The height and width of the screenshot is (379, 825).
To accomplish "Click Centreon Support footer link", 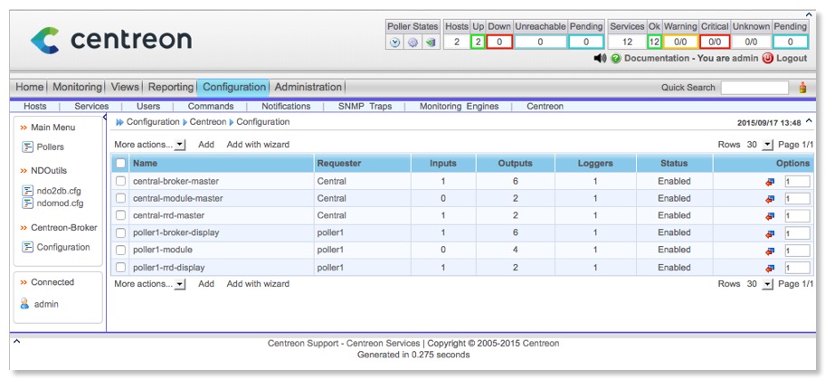I will click(x=303, y=344).
